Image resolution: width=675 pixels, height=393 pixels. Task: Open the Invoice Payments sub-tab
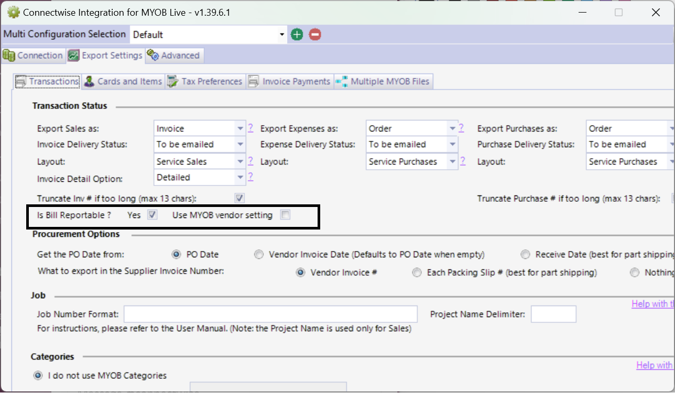(x=290, y=81)
